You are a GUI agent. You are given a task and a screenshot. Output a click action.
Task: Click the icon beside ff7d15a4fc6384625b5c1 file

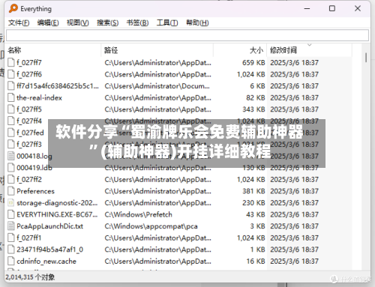tap(11, 86)
